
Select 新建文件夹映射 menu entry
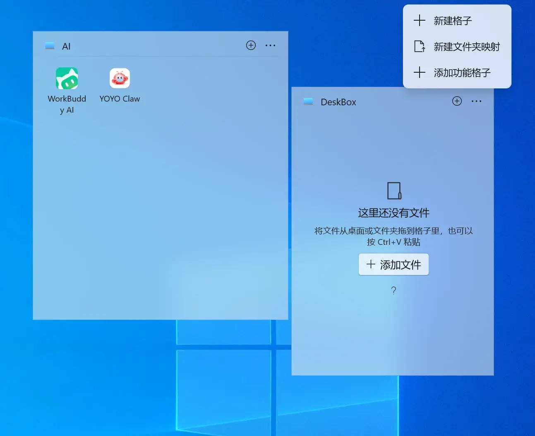[457, 47]
